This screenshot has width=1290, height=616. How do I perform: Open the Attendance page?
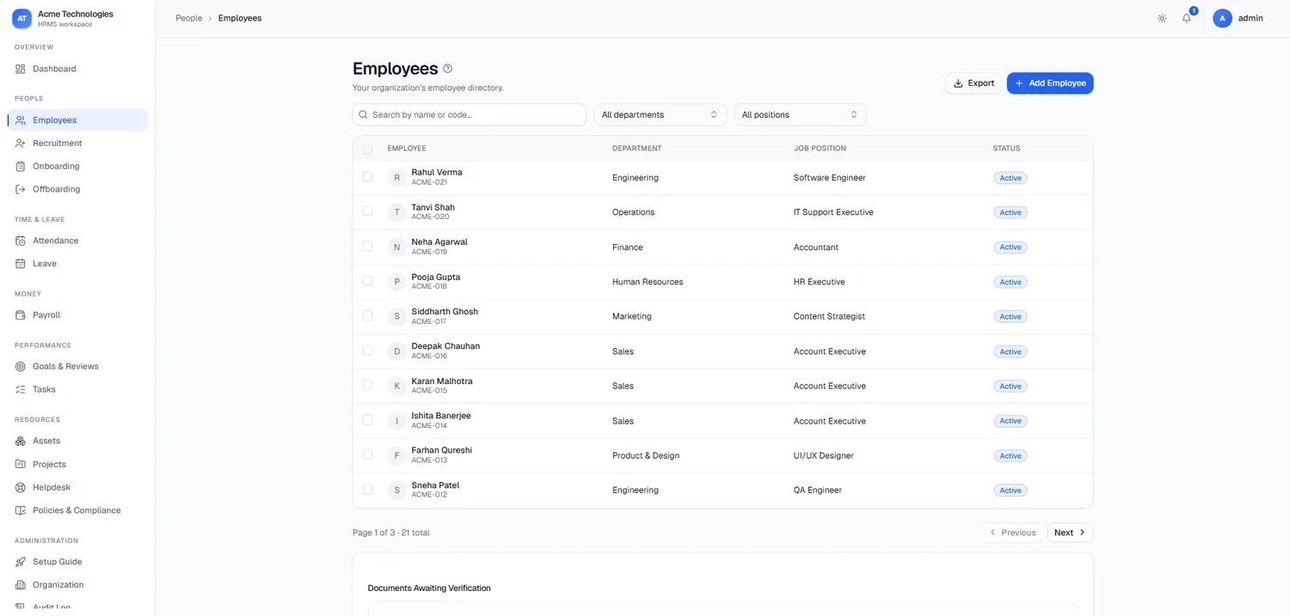pyautogui.click(x=77, y=241)
